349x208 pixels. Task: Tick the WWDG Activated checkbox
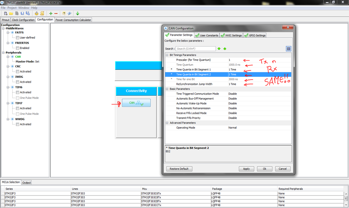tap(17, 125)
